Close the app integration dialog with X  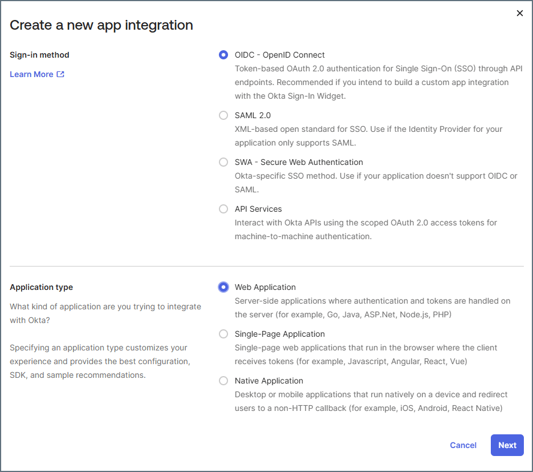[519, 13]
